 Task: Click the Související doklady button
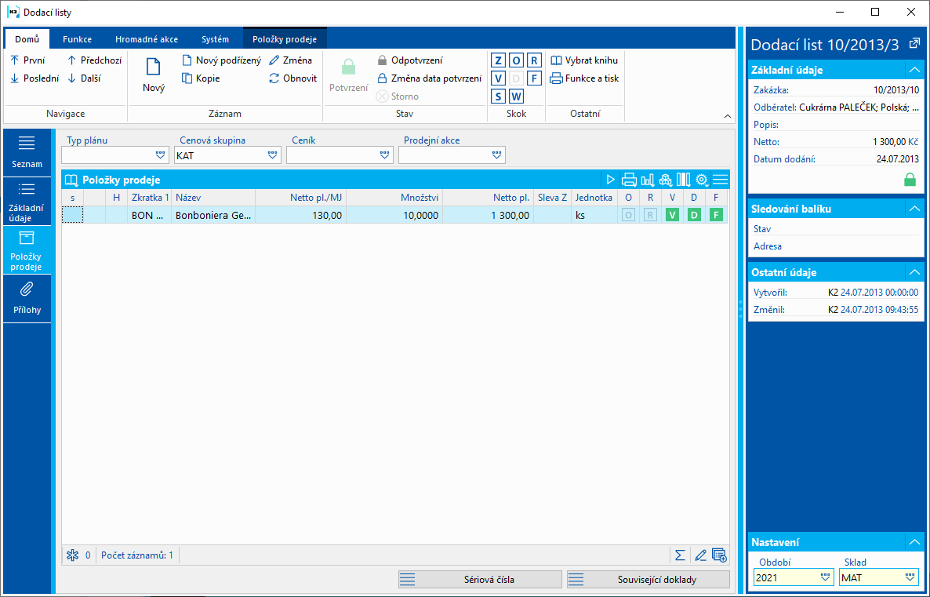click(x=648, y=580)
